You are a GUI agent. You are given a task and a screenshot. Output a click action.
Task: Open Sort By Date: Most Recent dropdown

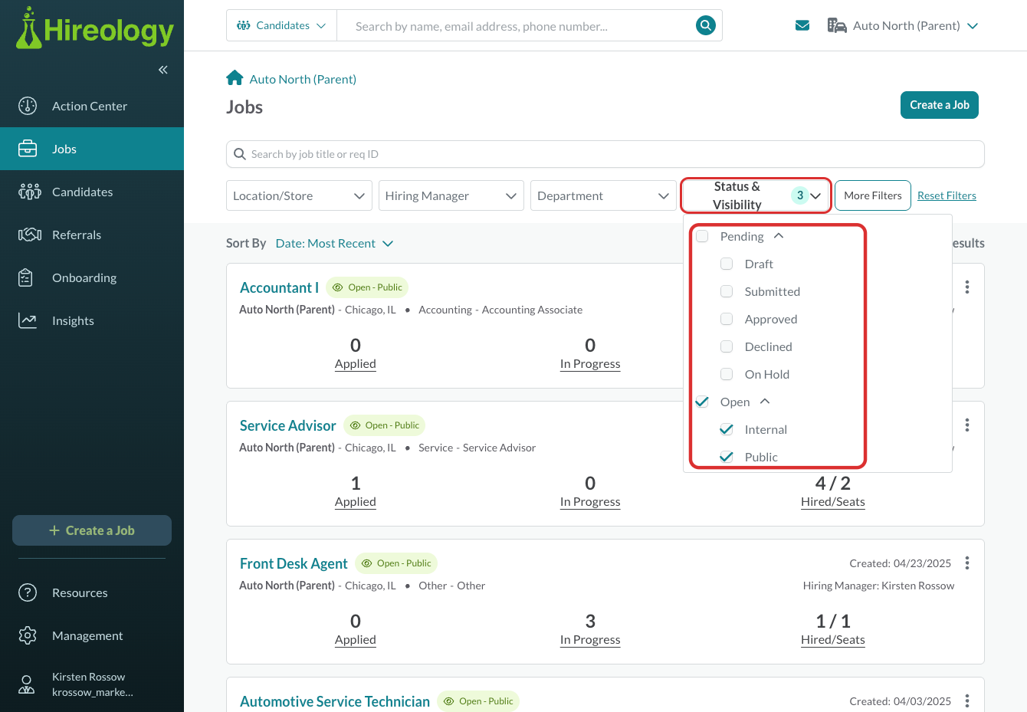[334, 243]
